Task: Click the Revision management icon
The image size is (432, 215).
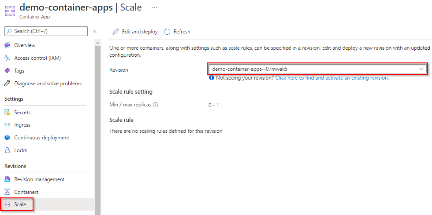Action: pyautogui.click(x=7, y=179)
